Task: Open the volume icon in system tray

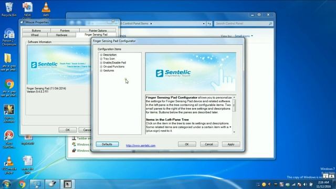Action: (x=305, y=184)
